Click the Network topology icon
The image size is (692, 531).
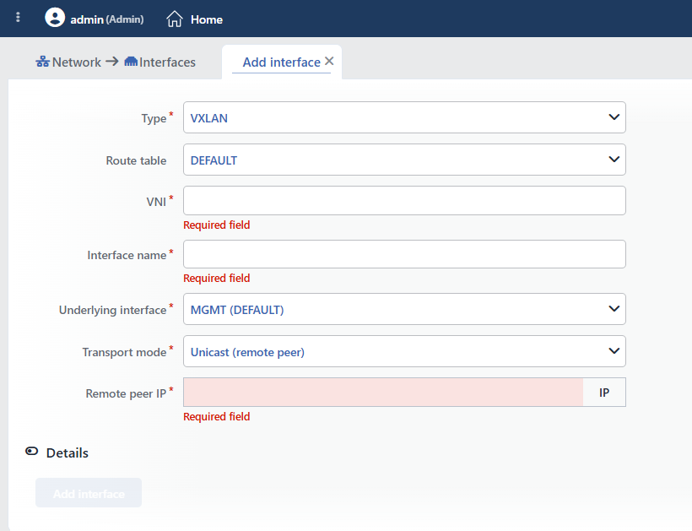[42, 62]
